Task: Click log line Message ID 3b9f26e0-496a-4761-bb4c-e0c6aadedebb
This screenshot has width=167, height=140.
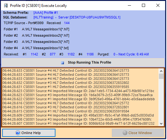Action: tap(79, 99)
